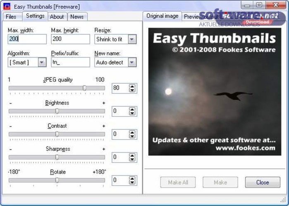Viewport: 289px width, 206px height.
Task: Click the Make button
Action: click(220, 183)
